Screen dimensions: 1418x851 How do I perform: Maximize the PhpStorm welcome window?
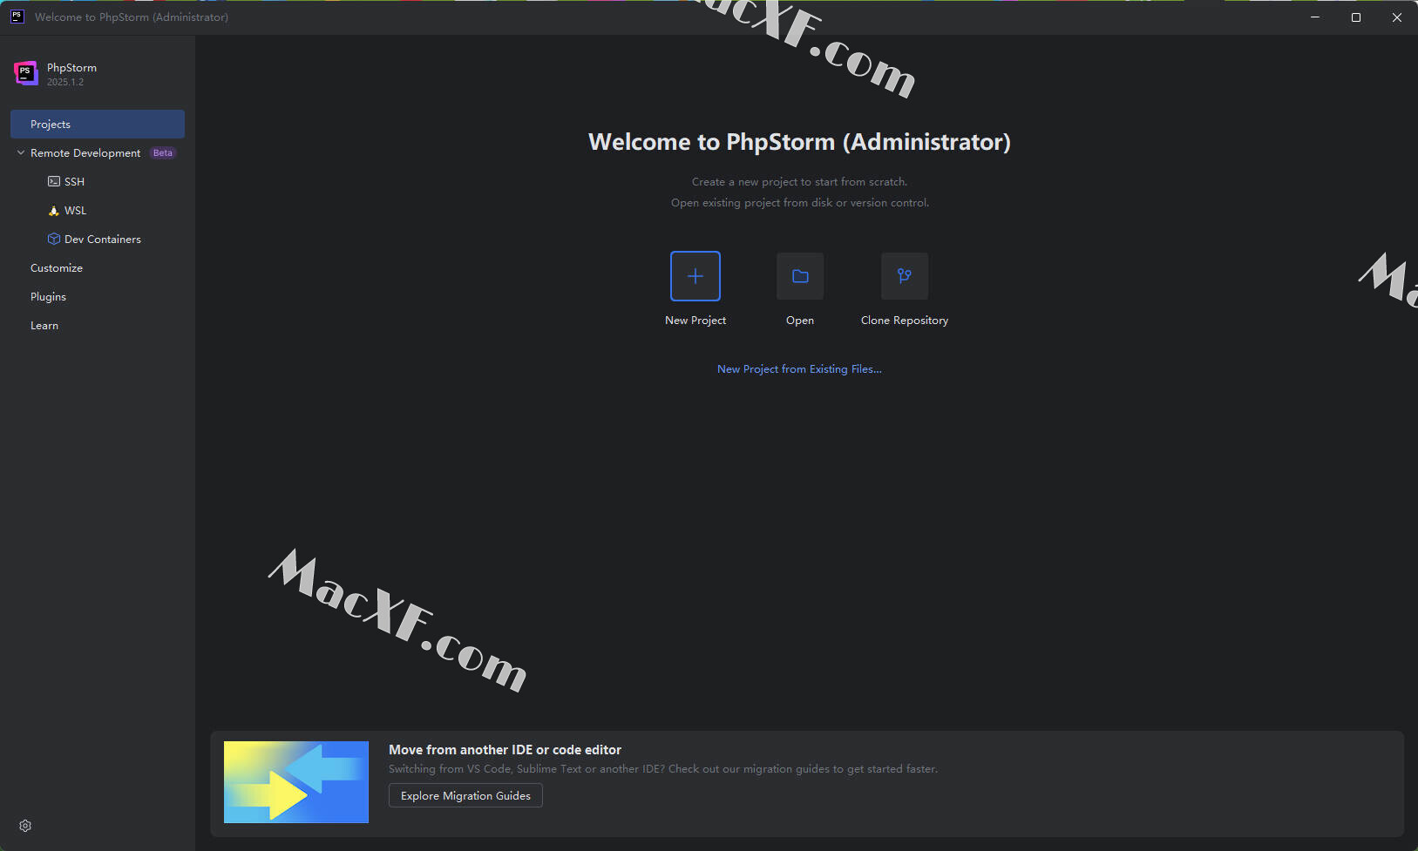(1356, 17)
